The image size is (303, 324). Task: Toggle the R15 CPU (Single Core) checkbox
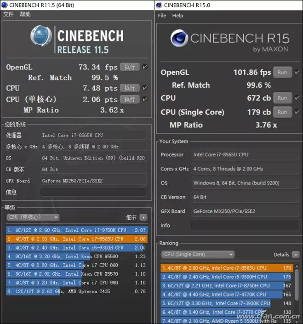[x=297, y=112]
